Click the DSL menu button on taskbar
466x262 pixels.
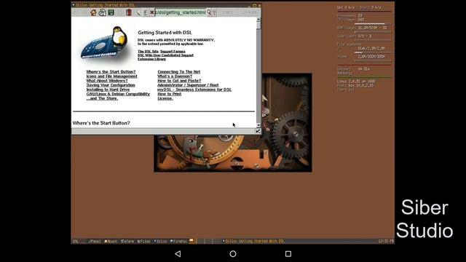click(76, 241)
